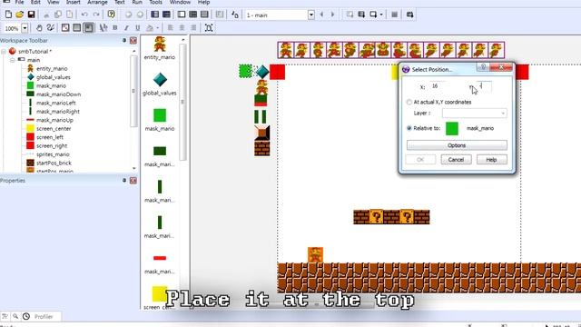This screenshot has width=581, height=327.
Task: Go to the next frame arrow
Action: (x=333, y=15)
